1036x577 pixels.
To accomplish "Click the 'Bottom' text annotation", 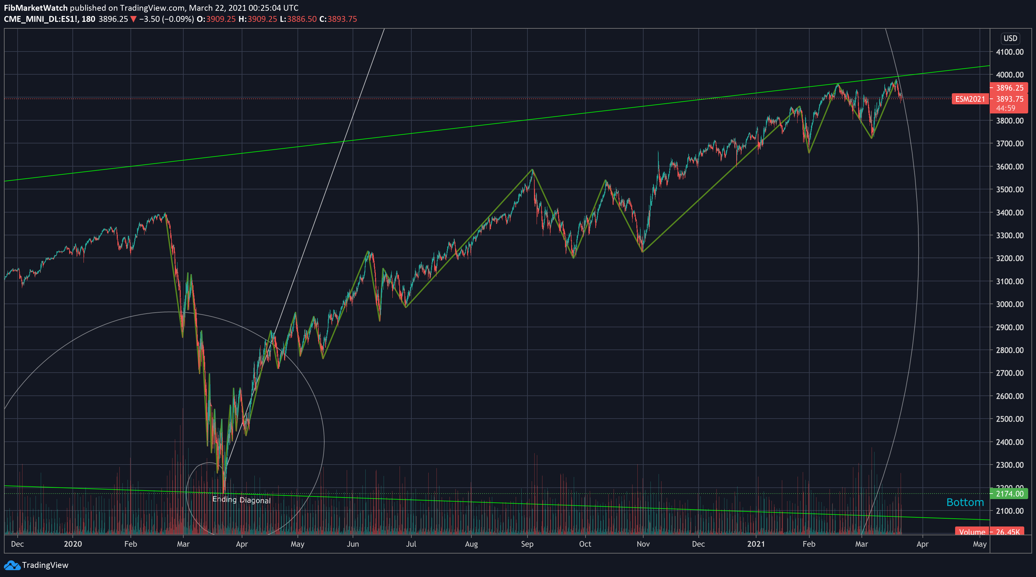I will click(x=965, y=502).
